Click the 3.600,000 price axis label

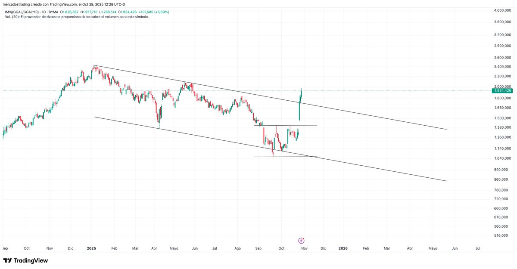coord(503,22)
